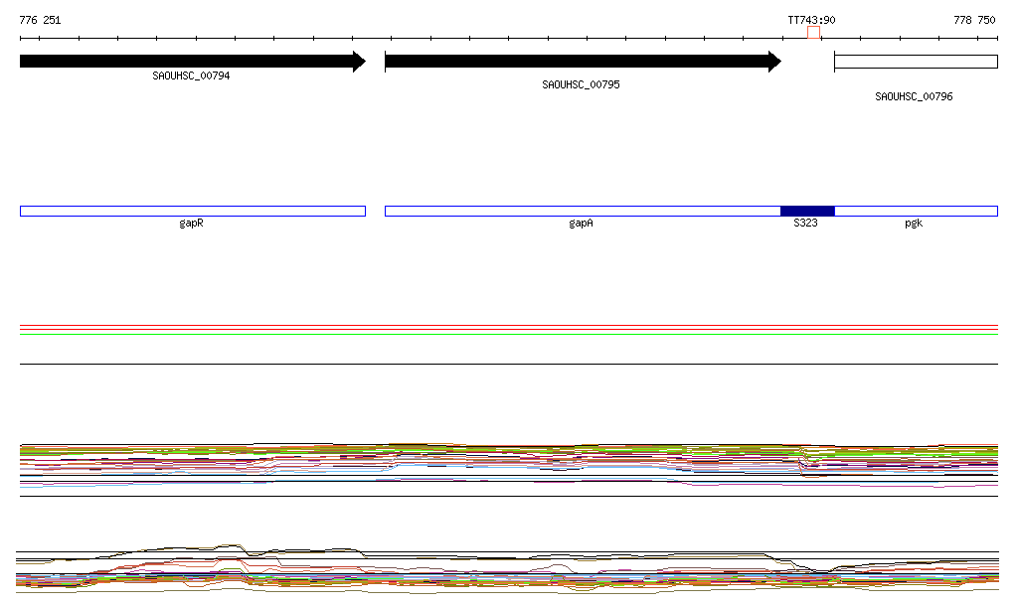Select the gapA segment bar
Viewport: 1018px width, 607px height.
582,211
